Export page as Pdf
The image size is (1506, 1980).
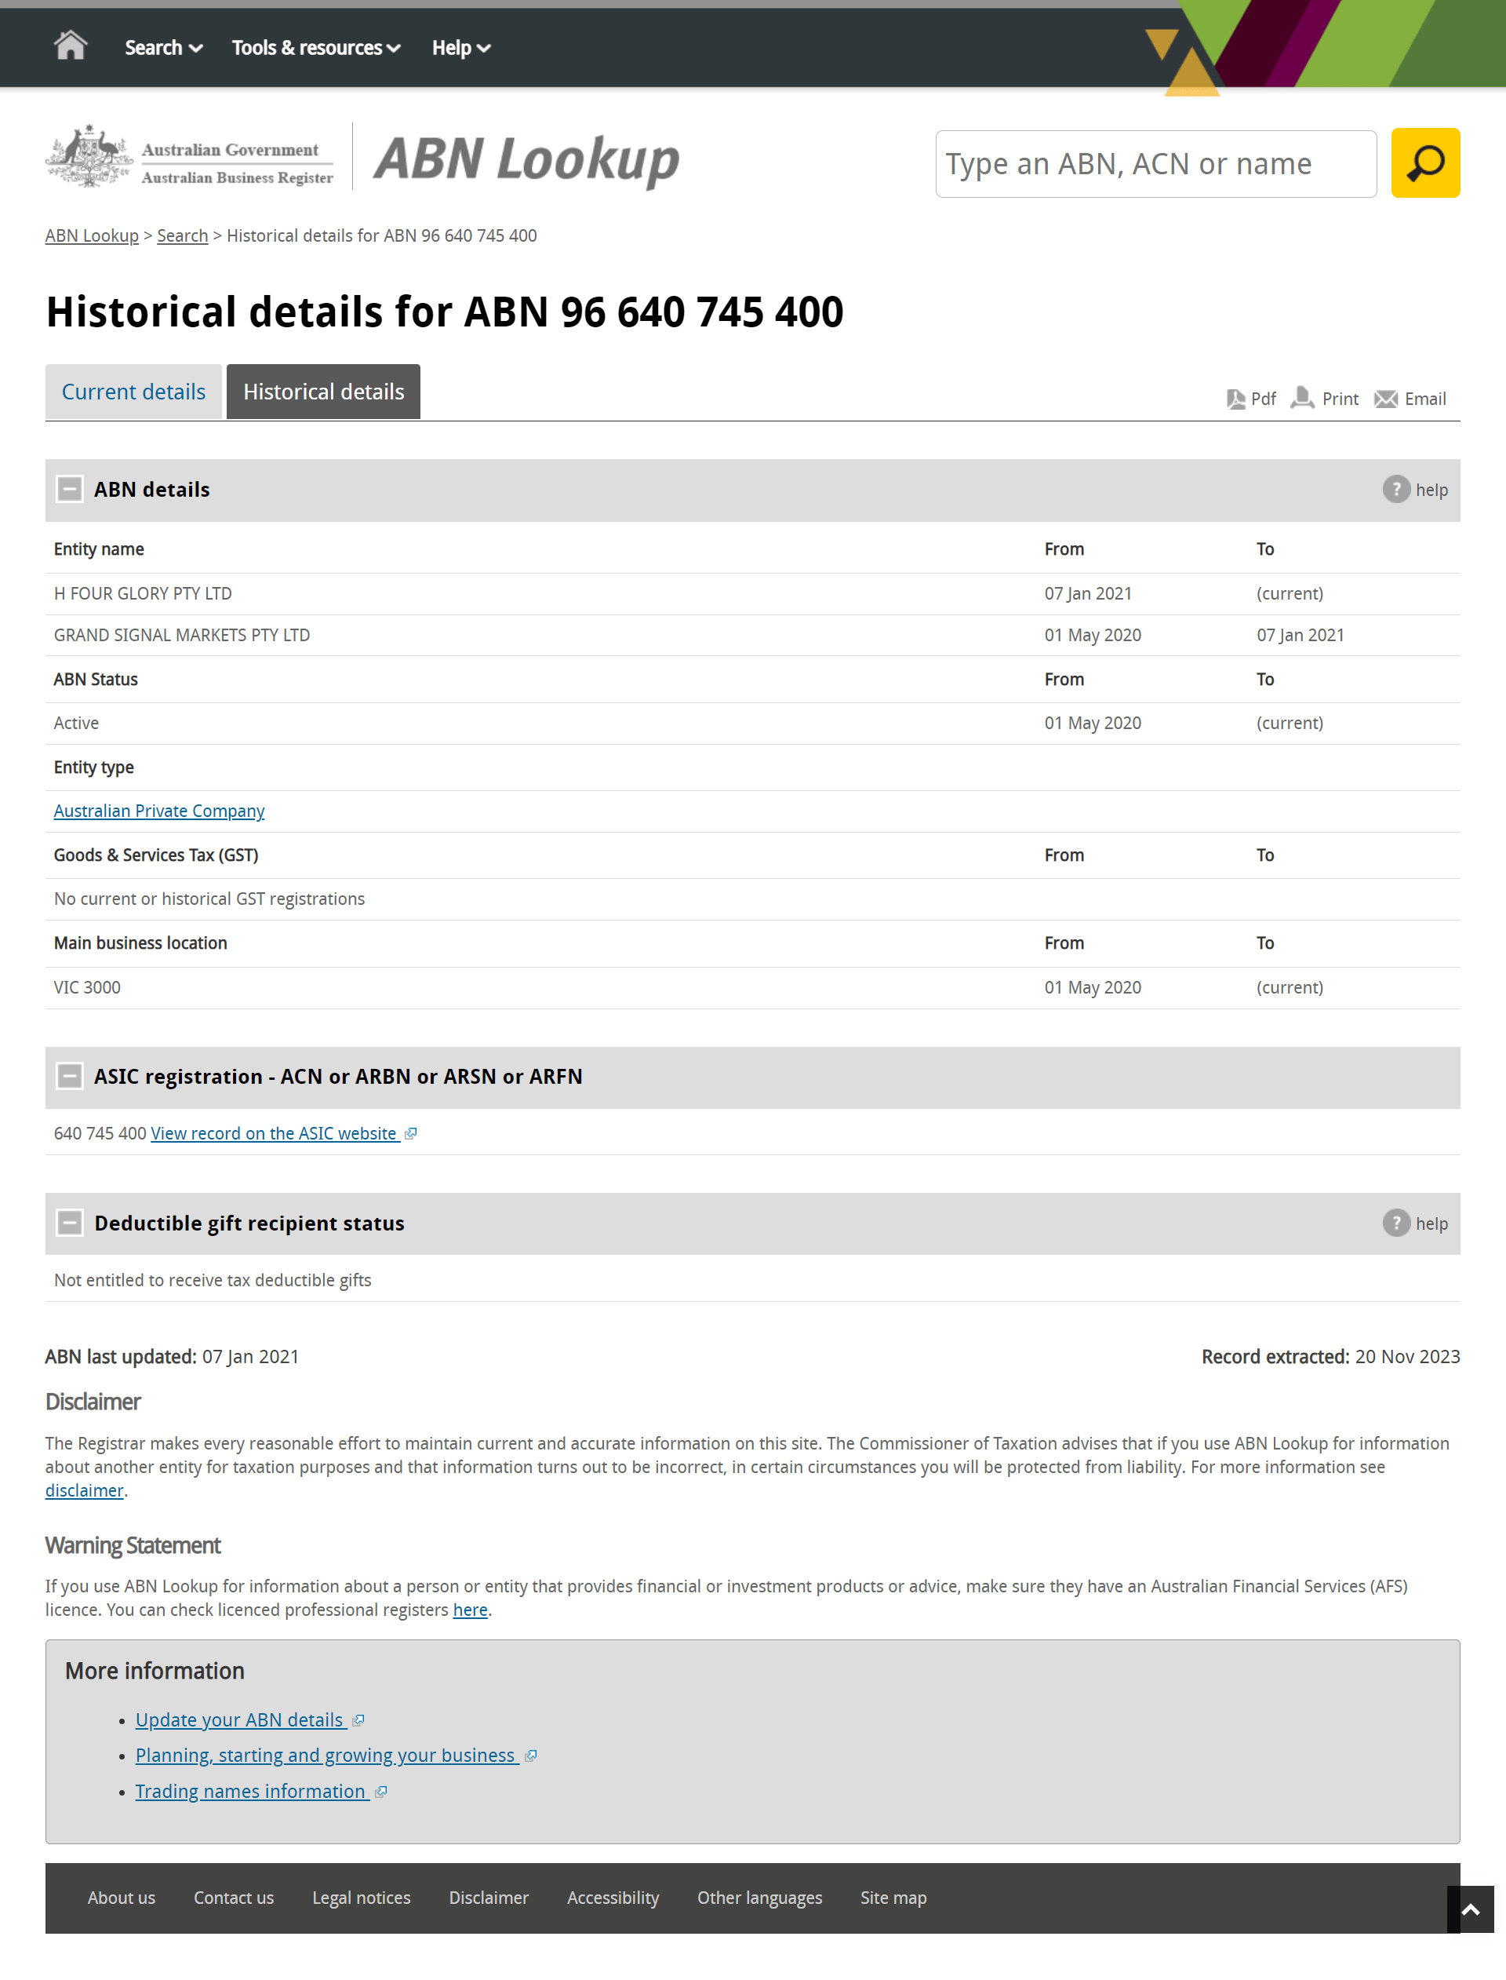1250,399
